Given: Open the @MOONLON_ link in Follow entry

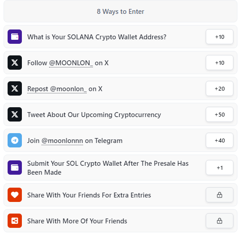Looking at the screenshot, I should coord(71,63).
